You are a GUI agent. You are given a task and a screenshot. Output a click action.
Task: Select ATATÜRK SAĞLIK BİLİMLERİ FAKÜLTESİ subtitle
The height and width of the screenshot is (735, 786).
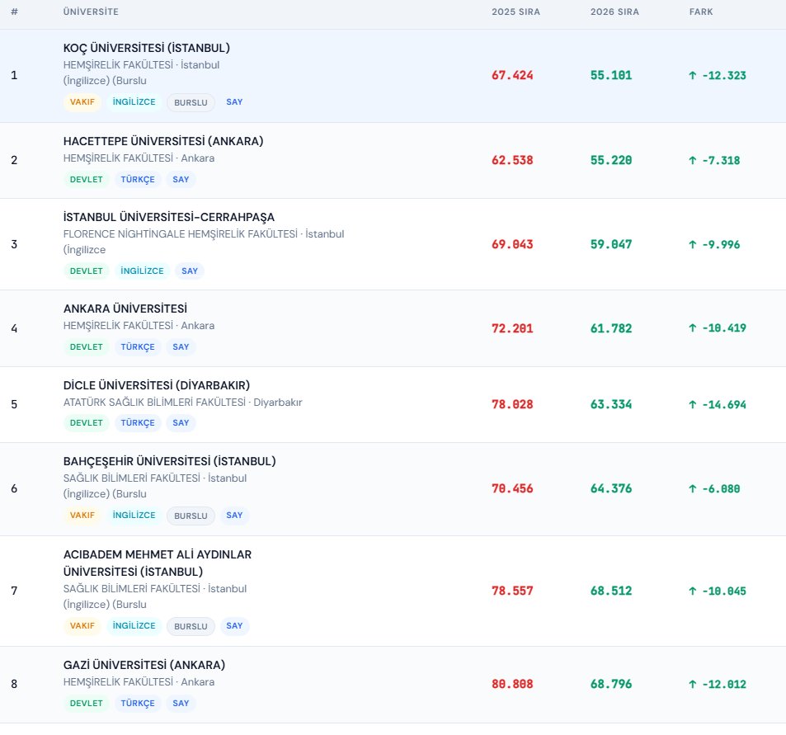point(154,402)
